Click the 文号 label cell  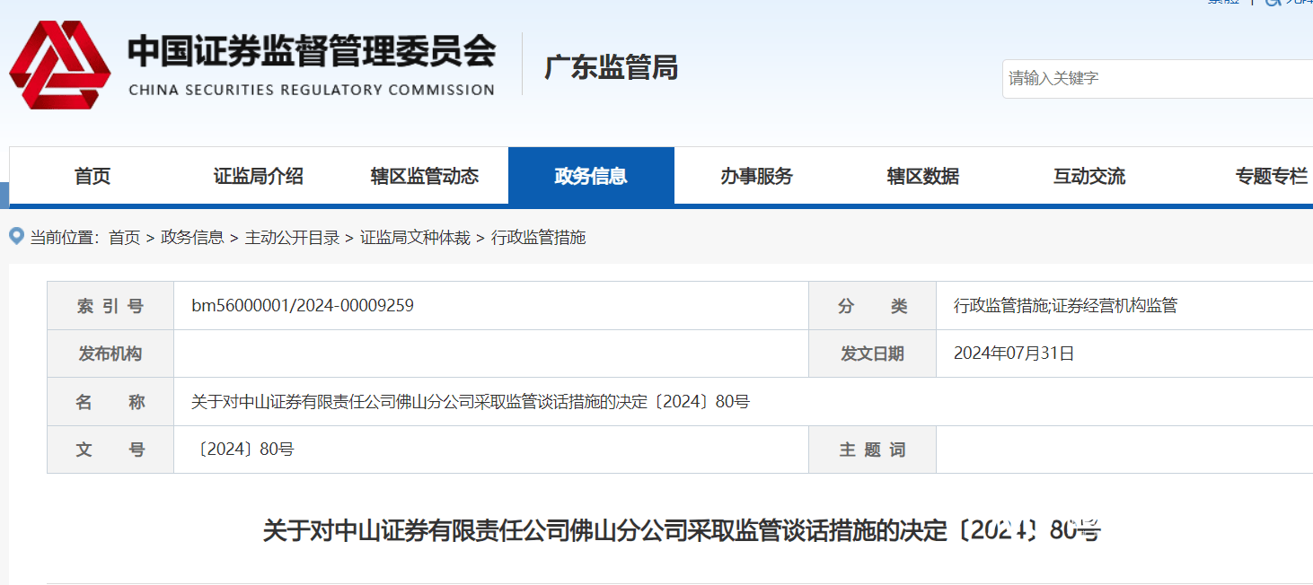tap(110, 450)
